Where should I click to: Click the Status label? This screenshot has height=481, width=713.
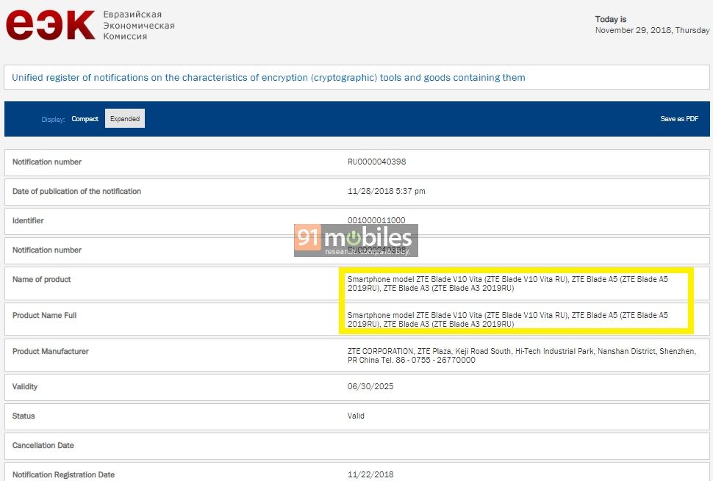[x=24, y=416]
